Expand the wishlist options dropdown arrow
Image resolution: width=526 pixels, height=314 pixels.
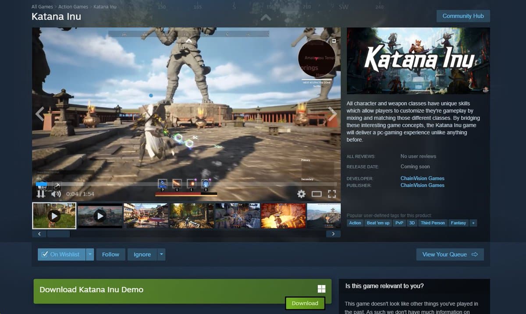[x=90, y=254]
